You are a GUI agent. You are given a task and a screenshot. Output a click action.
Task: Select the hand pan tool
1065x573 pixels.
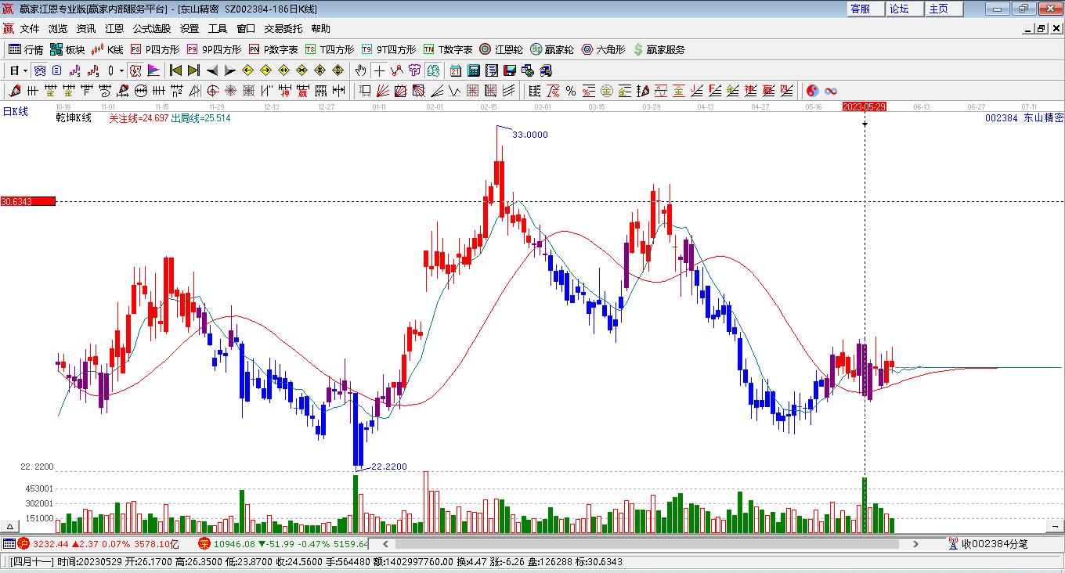[x=360, y=70]
